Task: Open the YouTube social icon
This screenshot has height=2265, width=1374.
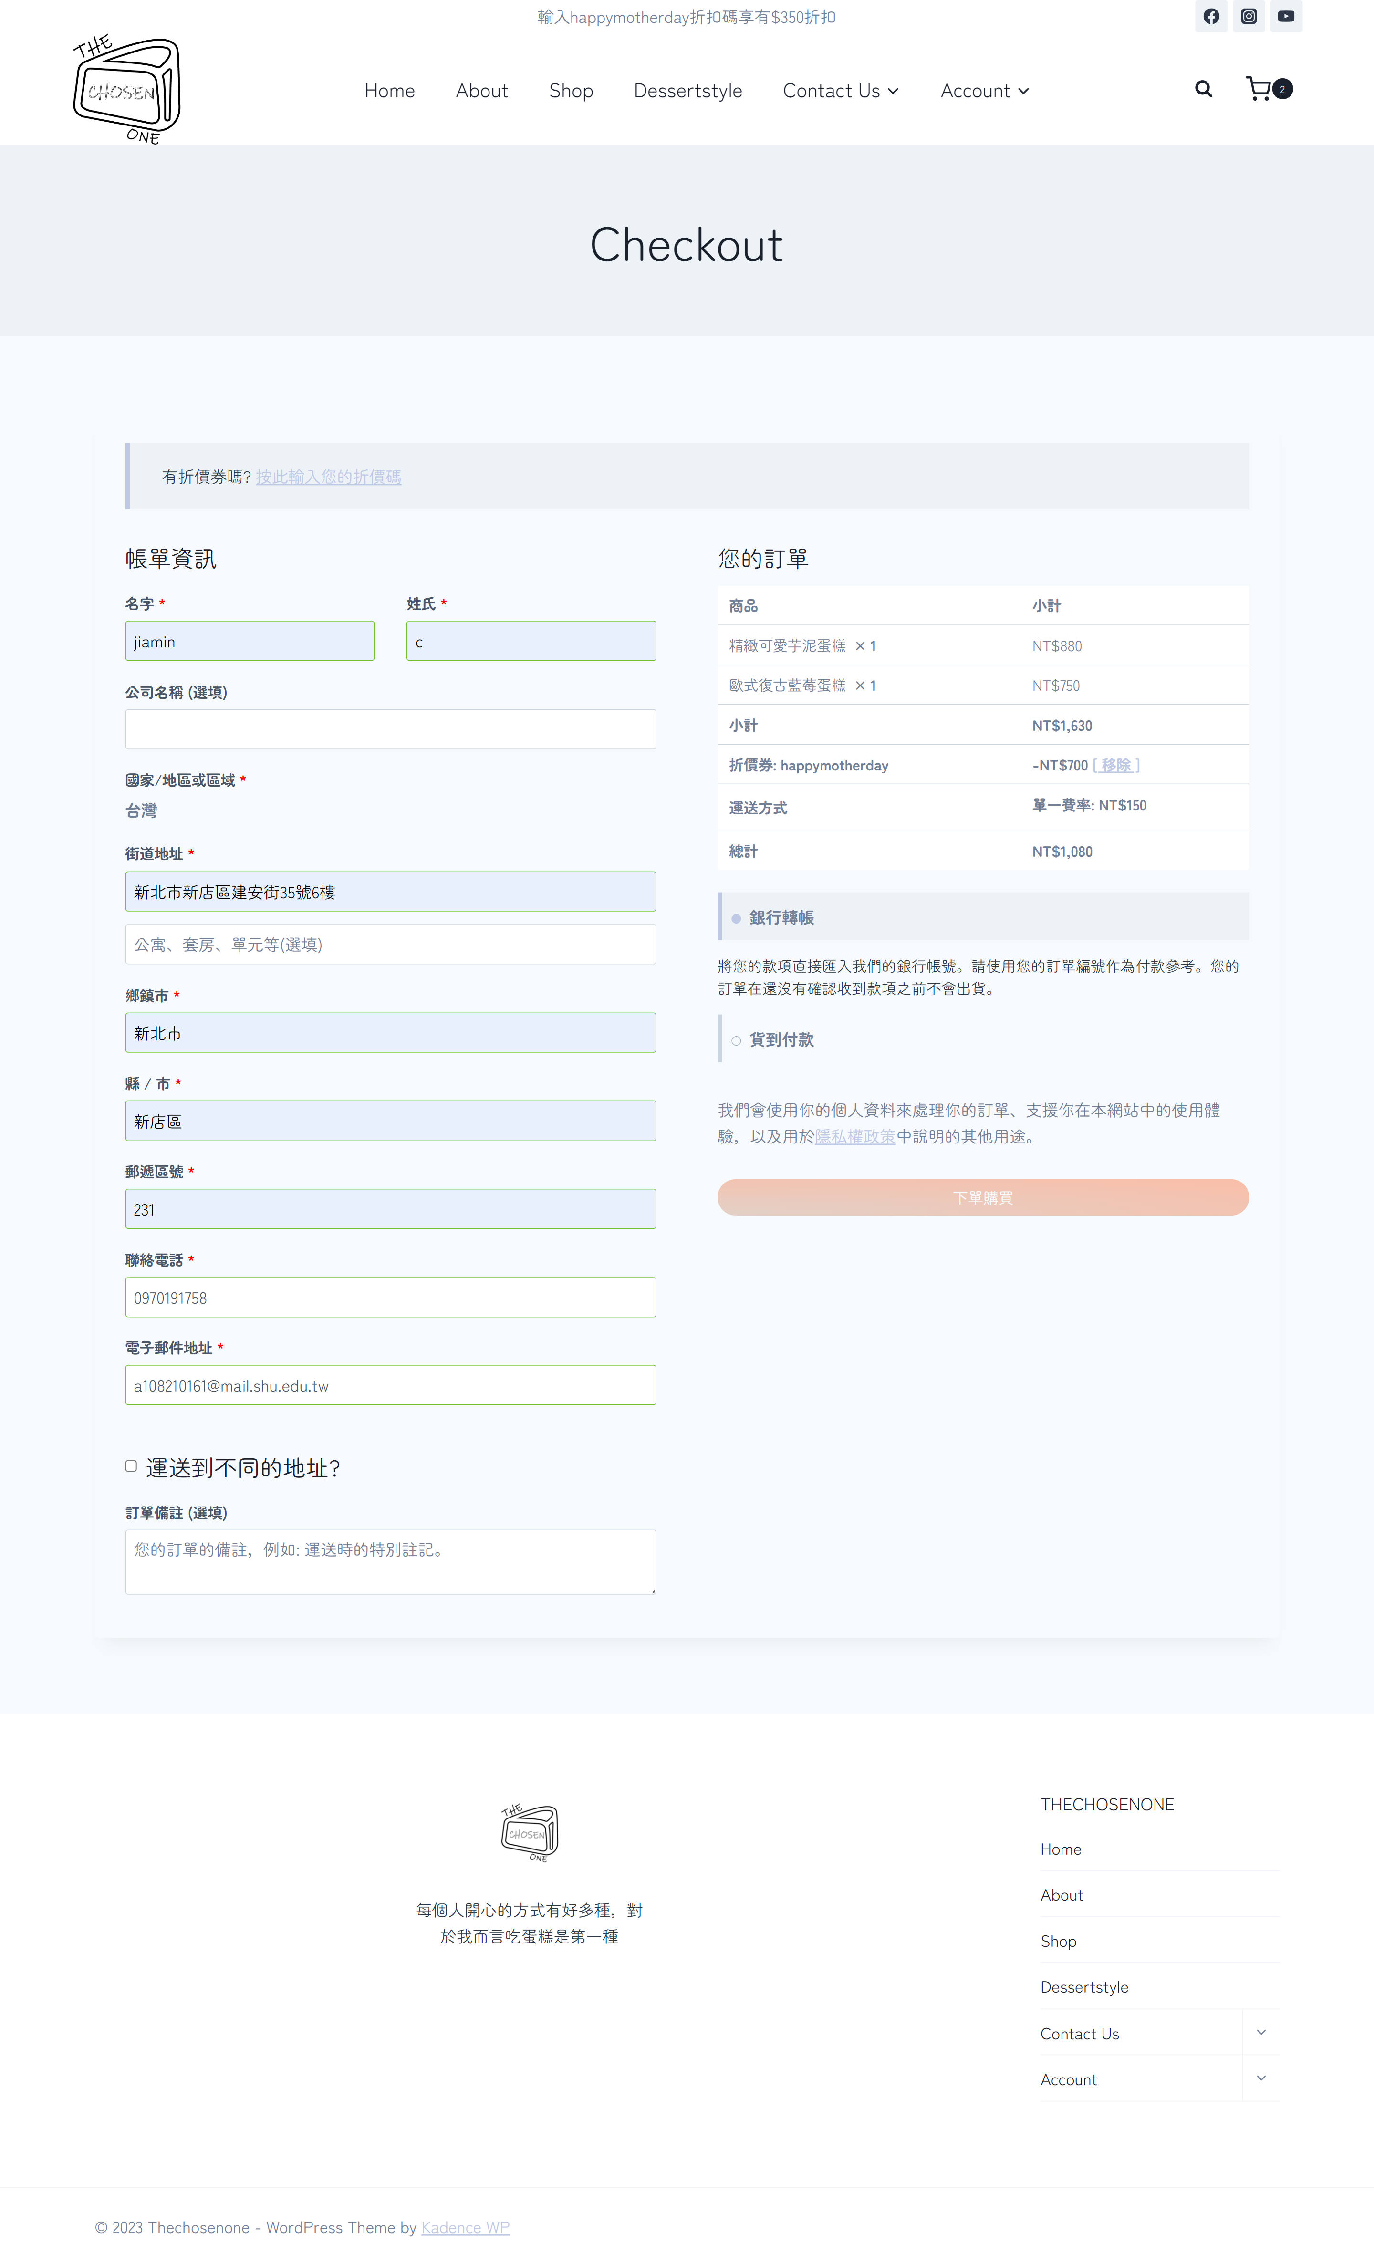Action: [1286, 17]
